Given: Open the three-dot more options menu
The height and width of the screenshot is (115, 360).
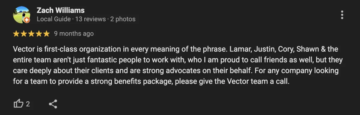Looking at the screenshot, I should 342,15.
